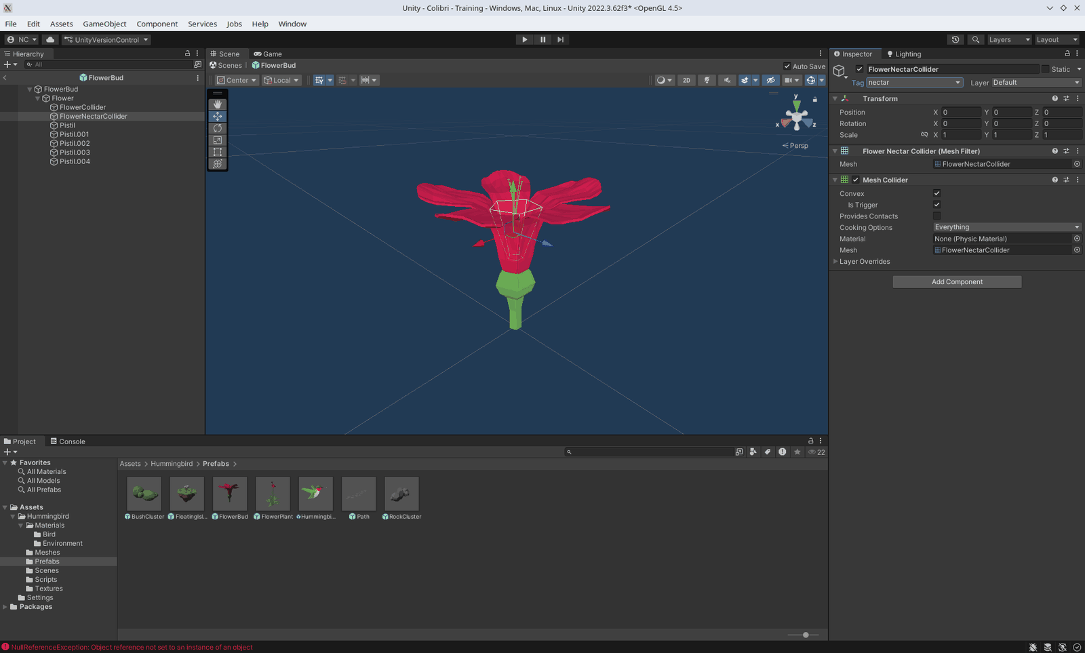This screenshot has height=653, width=1085.
Task: Click UnityVersionControl button
Action: [x=106, y=39]
